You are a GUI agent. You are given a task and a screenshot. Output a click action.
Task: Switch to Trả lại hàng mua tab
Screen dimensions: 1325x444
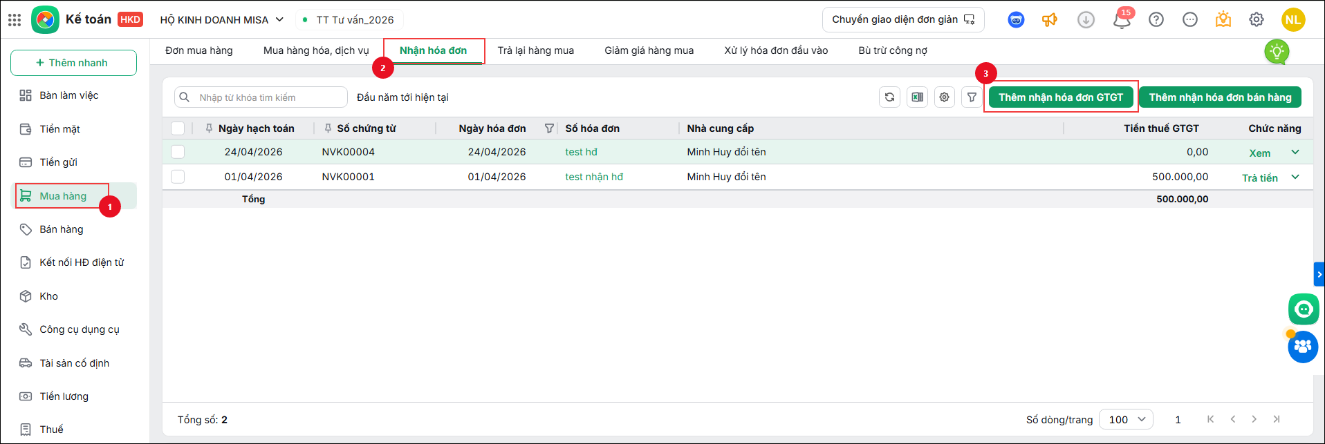[536, 50]
